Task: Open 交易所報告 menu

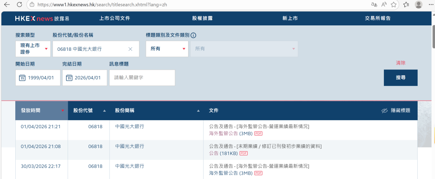Action: [377, 18]
